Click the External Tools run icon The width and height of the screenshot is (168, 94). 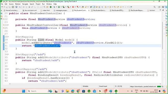tap(68, 7)
